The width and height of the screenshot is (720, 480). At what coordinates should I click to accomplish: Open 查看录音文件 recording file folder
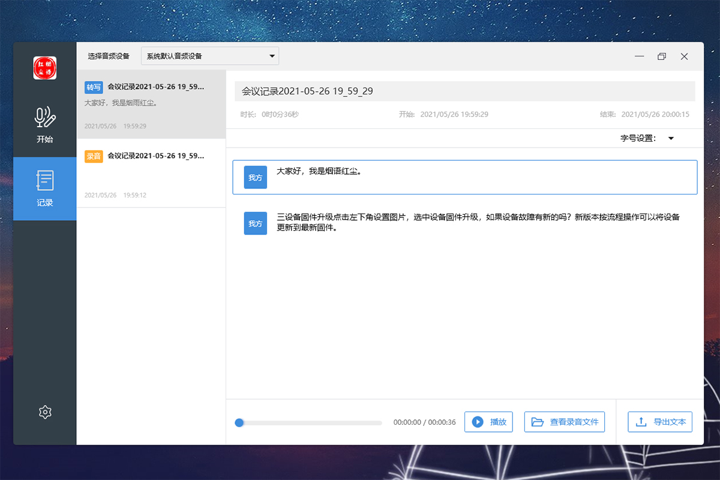pos(565,422)
